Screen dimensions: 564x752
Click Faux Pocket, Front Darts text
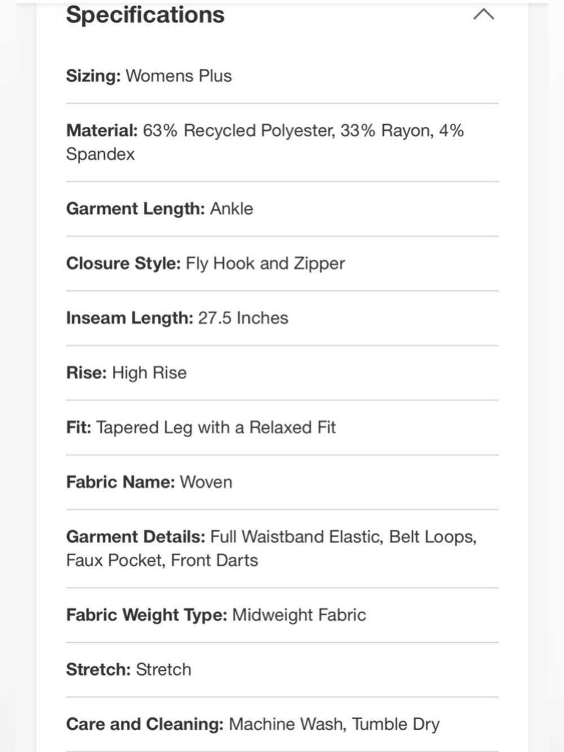[x=162, y=560]
